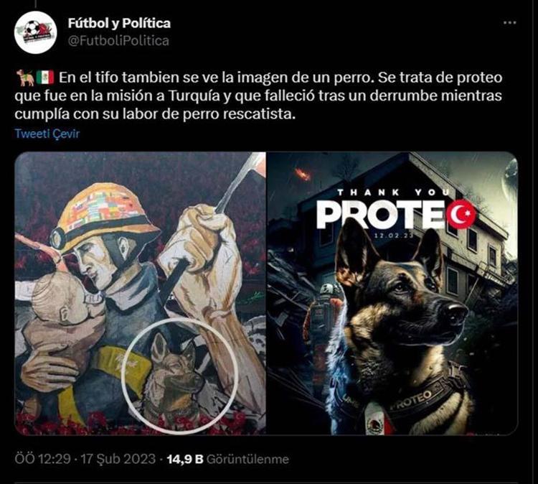Click the 14,9 B Görüntülenme view count
Viewport: 538px width, 484px height.
click(x=227, y=459)
